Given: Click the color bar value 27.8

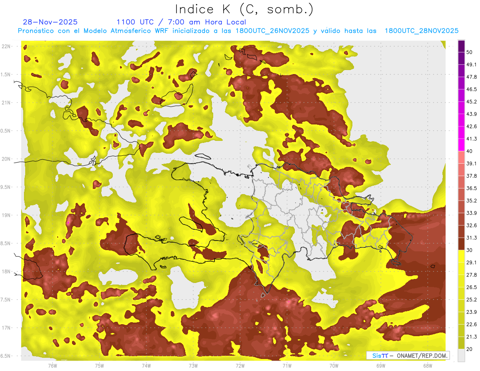Looking at the screenshot, I should pyautogui.click(x=472, y=275).
